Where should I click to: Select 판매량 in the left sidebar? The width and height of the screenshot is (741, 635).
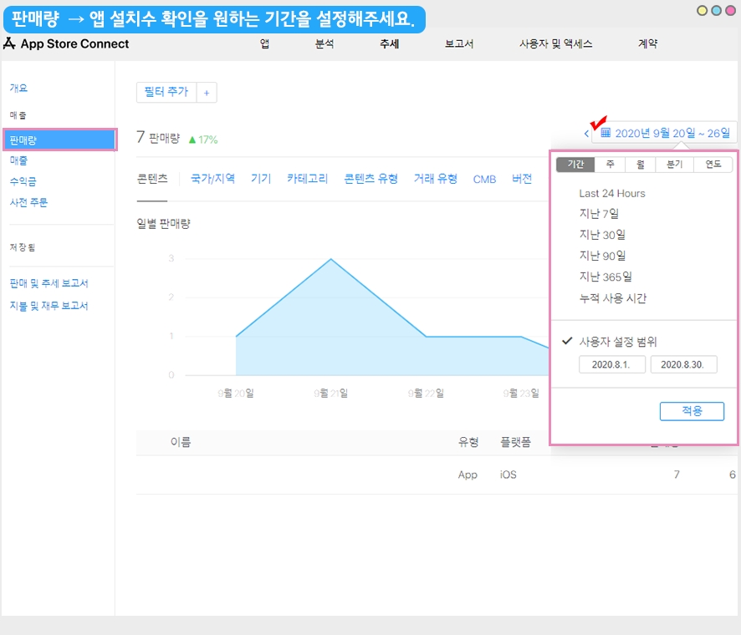[59, 140]
